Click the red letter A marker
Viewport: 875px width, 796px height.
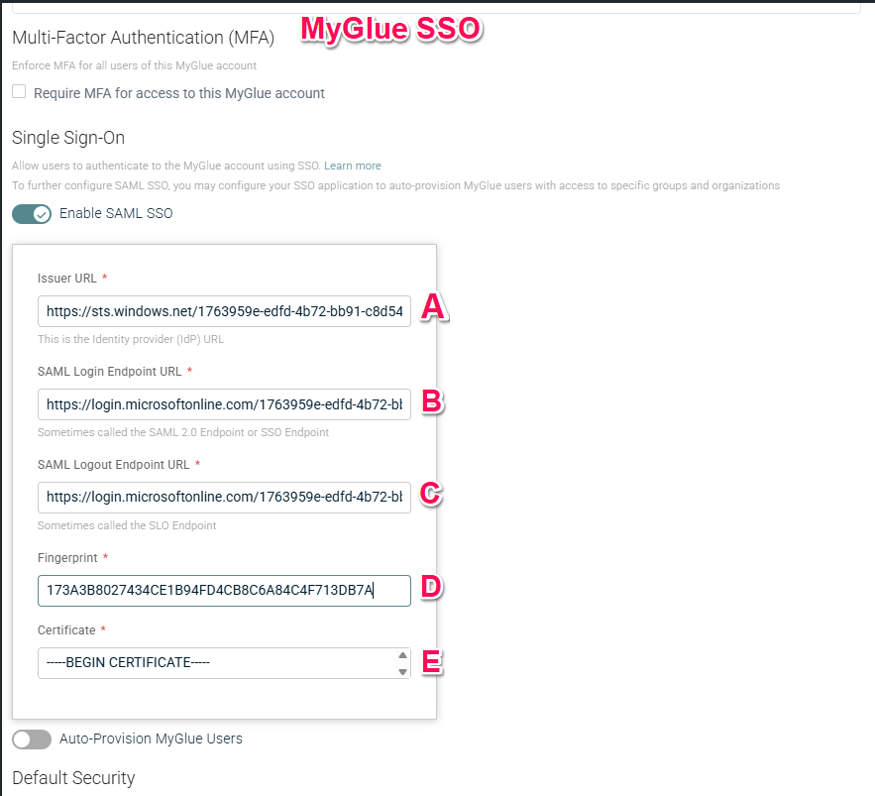click(x=432, y=308)
